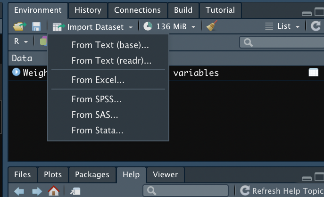324x197 pixels.
Task: Open the Packages tab
Action: (x=92, y=174)
